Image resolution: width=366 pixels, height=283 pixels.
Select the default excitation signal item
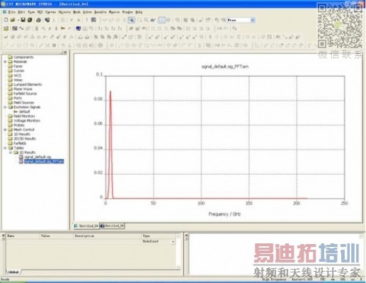pyautogui.click(x=24, y=112)
